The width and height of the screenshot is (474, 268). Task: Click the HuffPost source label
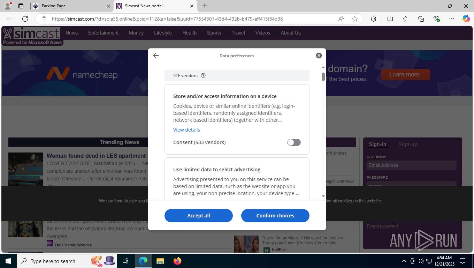[279, 250]
